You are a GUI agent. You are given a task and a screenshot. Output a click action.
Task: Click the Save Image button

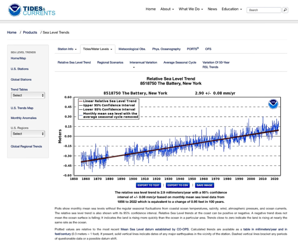pyautogui.click(x=204, y=186)
